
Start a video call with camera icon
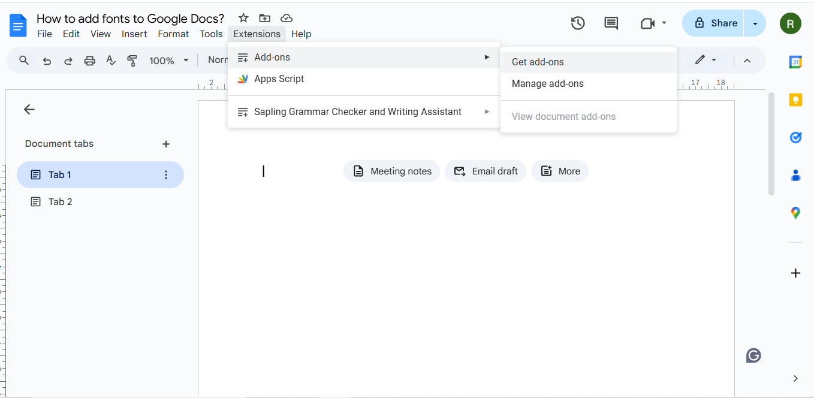[647, 23]
